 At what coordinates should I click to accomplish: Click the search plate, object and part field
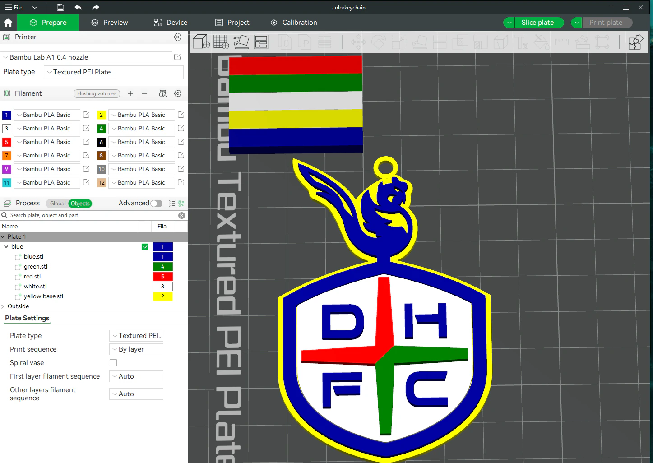click(x=93, y=215)
